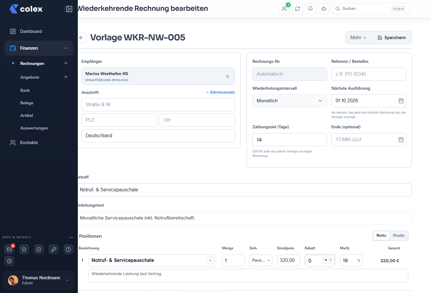Go back using the arrow button
The image size is (431, 293).
click(81, 38)
